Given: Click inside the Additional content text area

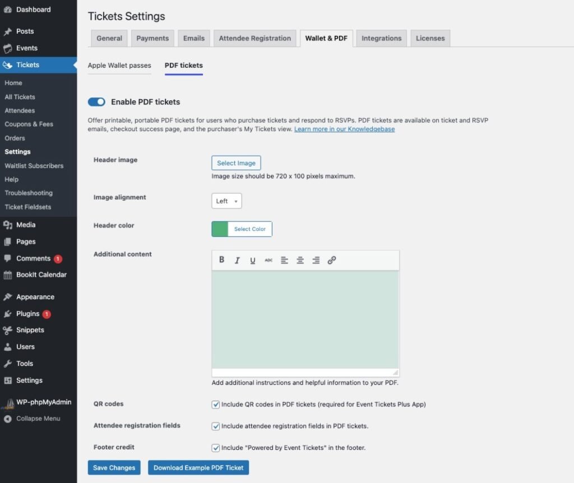Looking at the screenshot, I should pos(305,319).
